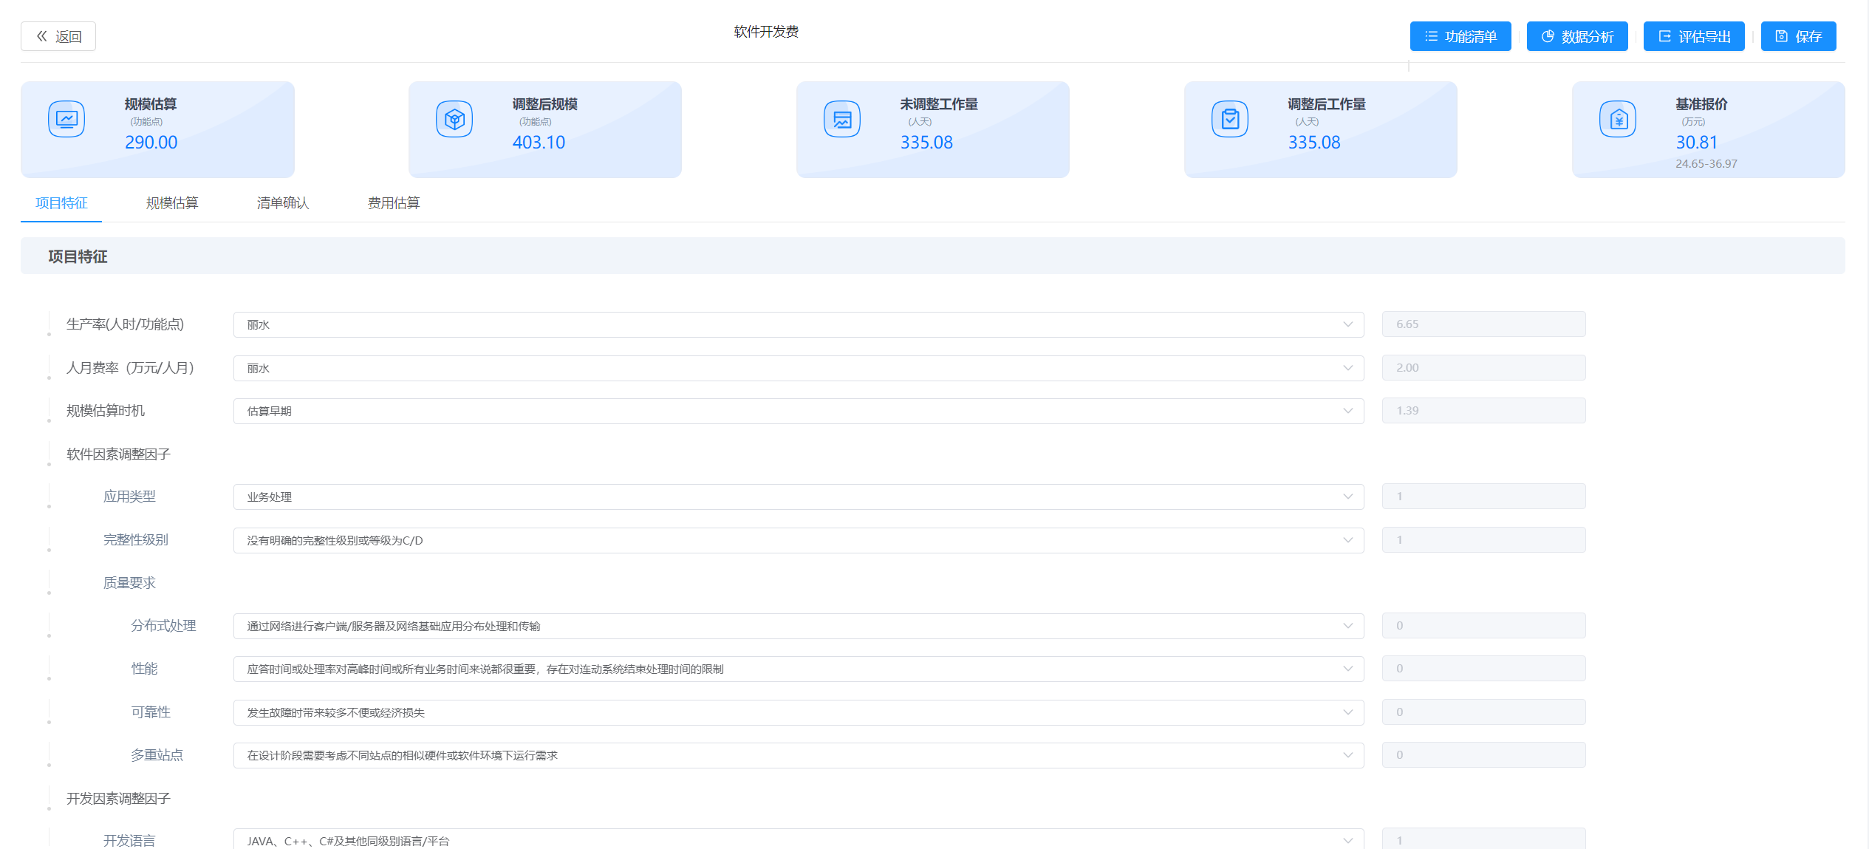1869x849 pixels.
Task: Switch to the 清单确认 tab
Action: click(283, 203)
